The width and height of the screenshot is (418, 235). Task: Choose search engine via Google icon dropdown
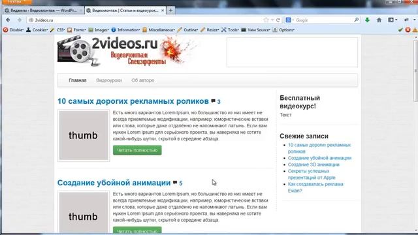(x=290, y=20)
